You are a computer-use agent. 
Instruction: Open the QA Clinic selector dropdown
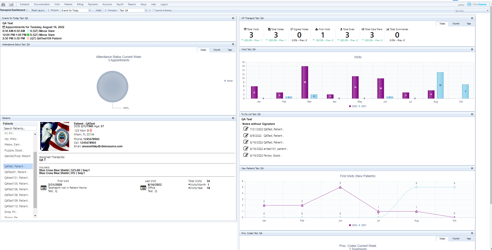[487, 11]
